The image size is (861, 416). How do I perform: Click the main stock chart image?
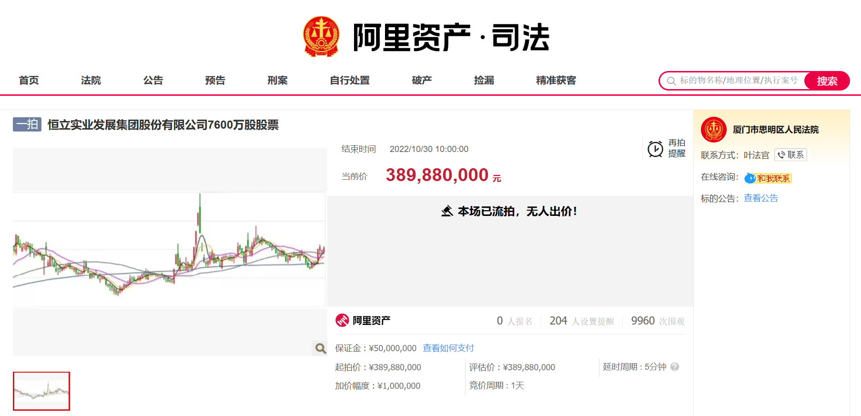[x=170, y=252]
